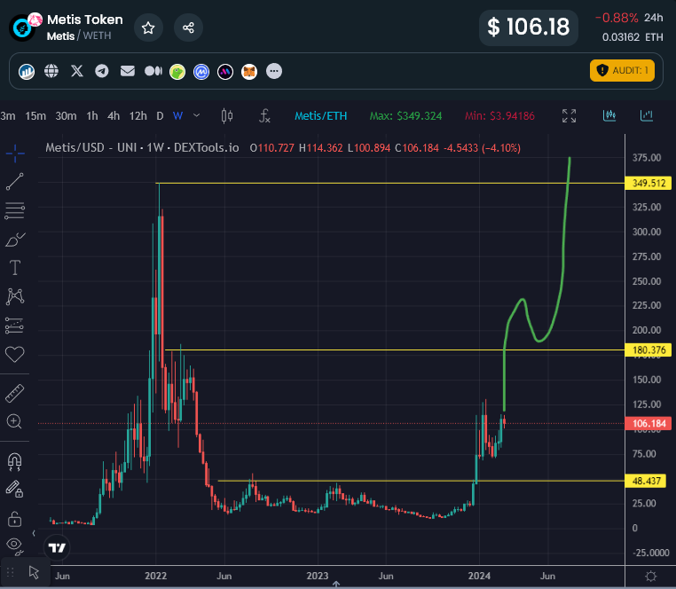Click the 48.437 yellow price label

(x=646, y=481)
